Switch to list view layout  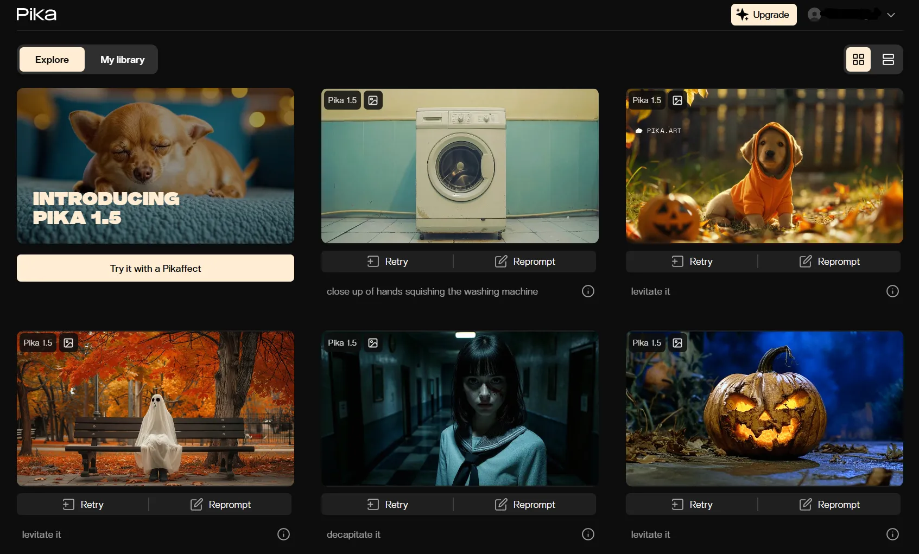888,60
